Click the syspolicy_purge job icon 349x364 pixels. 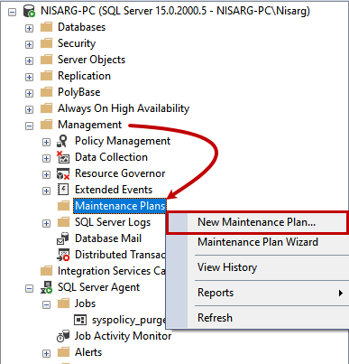(80, 320)
